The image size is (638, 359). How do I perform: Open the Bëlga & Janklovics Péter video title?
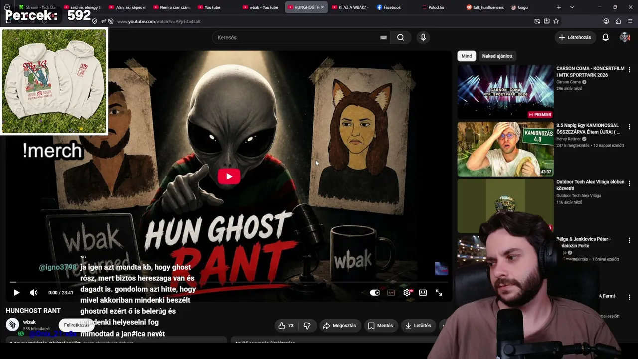584,242
